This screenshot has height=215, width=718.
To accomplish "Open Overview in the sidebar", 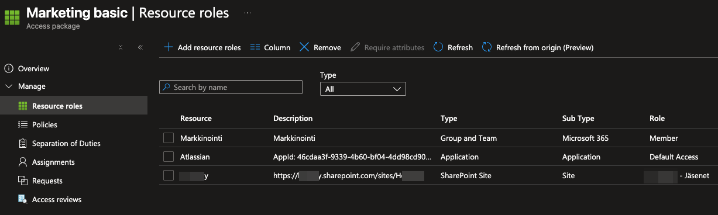I will pos(33,68).
